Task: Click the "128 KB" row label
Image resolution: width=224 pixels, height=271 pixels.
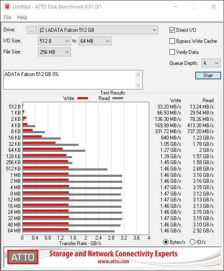Action: (13, 156)
